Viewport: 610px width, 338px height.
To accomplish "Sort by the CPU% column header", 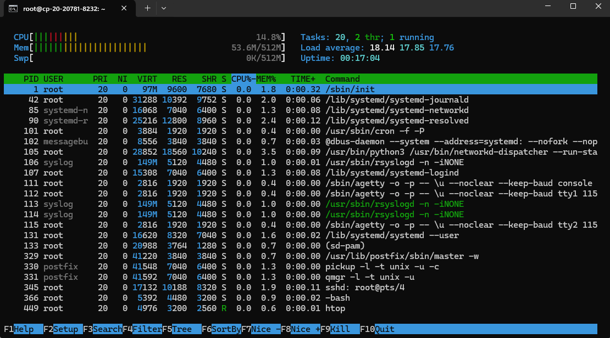I will 243,79.
